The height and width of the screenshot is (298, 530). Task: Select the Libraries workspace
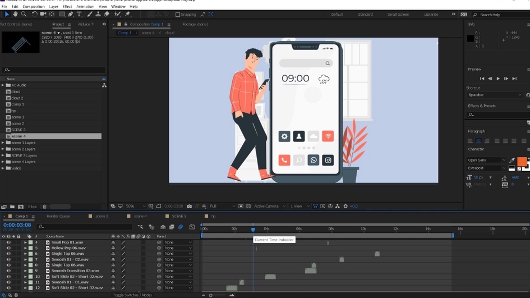[x=431, y=15]
